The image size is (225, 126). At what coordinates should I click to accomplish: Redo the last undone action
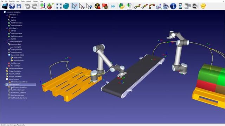pyautogui.click(x=34, y=6)
